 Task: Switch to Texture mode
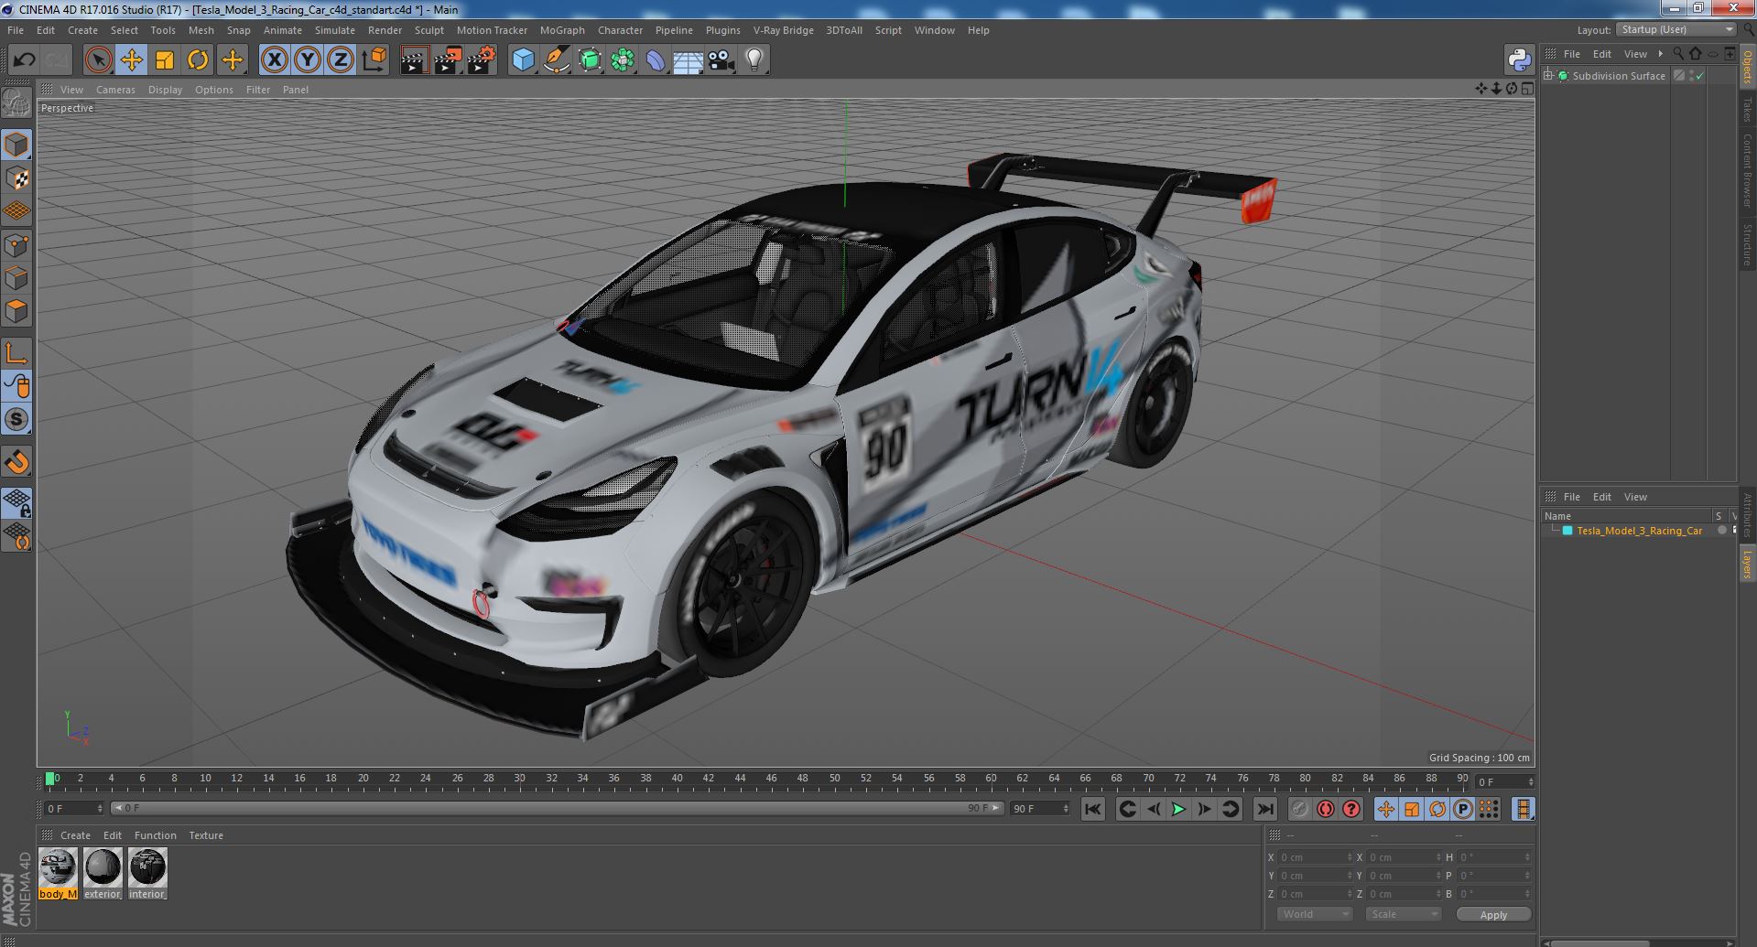16,178
